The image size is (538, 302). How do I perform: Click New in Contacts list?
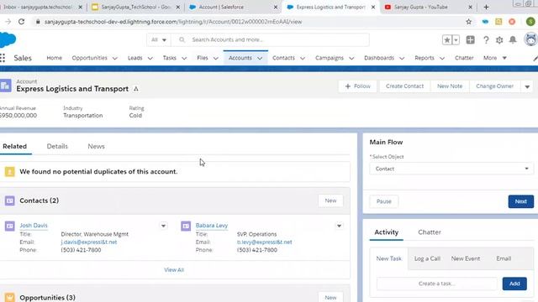pyautogui.click(x=330, y=200)
